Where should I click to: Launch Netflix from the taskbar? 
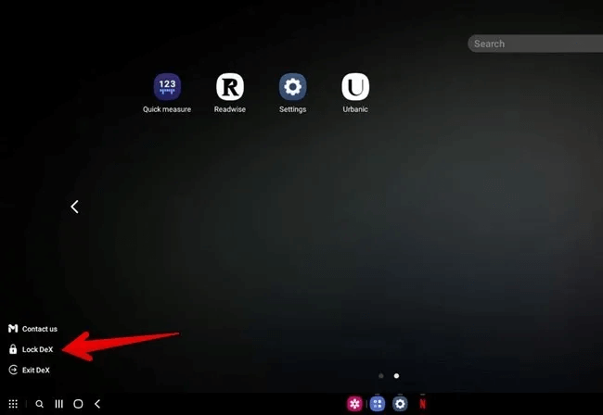click(x=423, y=404)
